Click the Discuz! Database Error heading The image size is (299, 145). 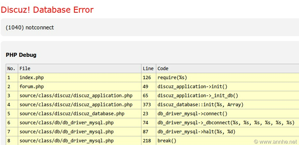(47, 10)
